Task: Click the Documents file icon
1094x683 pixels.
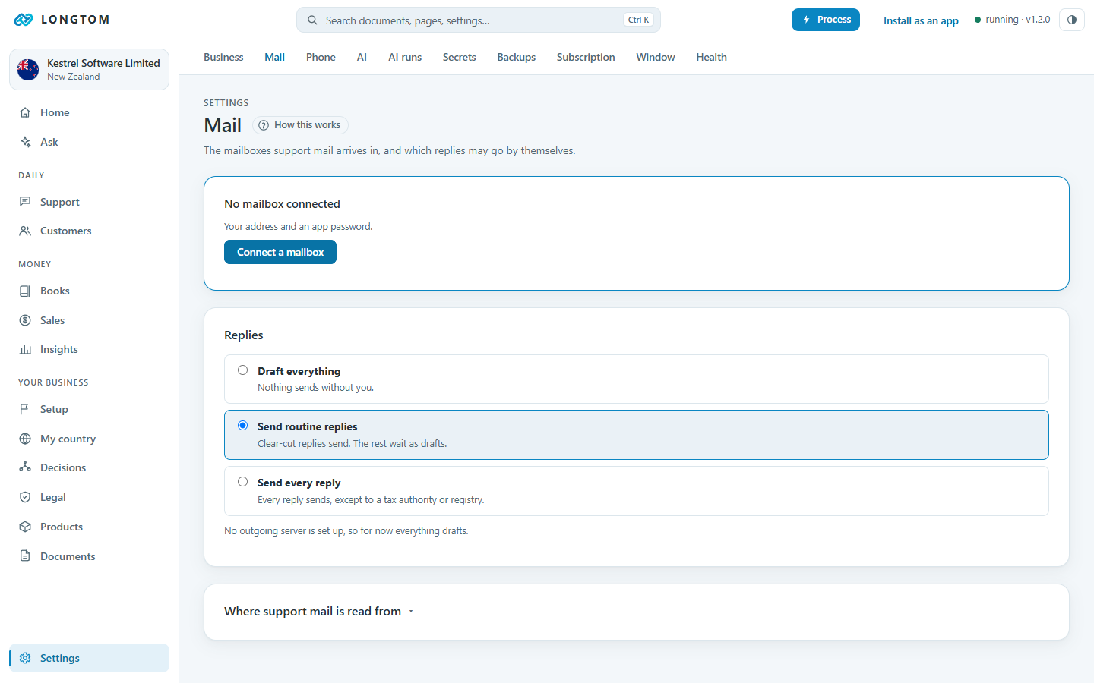Action: [x=25, y=556]
